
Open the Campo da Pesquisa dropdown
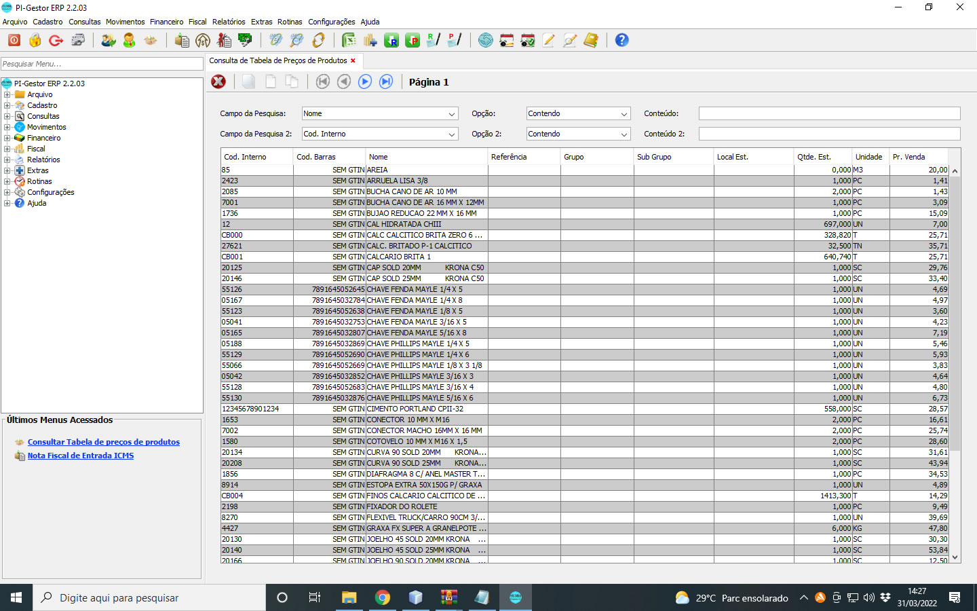[x=452, y=114]
